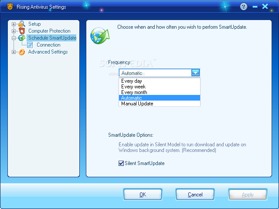Viewport: 279px width, 209px height.
Task: Click the Silent Model recommendation description text
Action: click(182, 147)
